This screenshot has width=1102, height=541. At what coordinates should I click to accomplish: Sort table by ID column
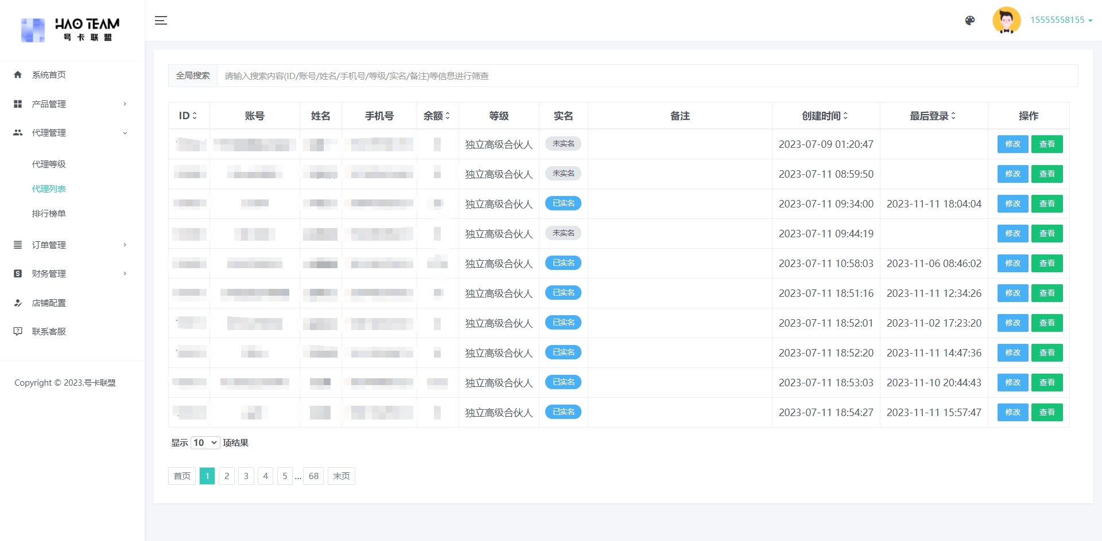point(188,116)
